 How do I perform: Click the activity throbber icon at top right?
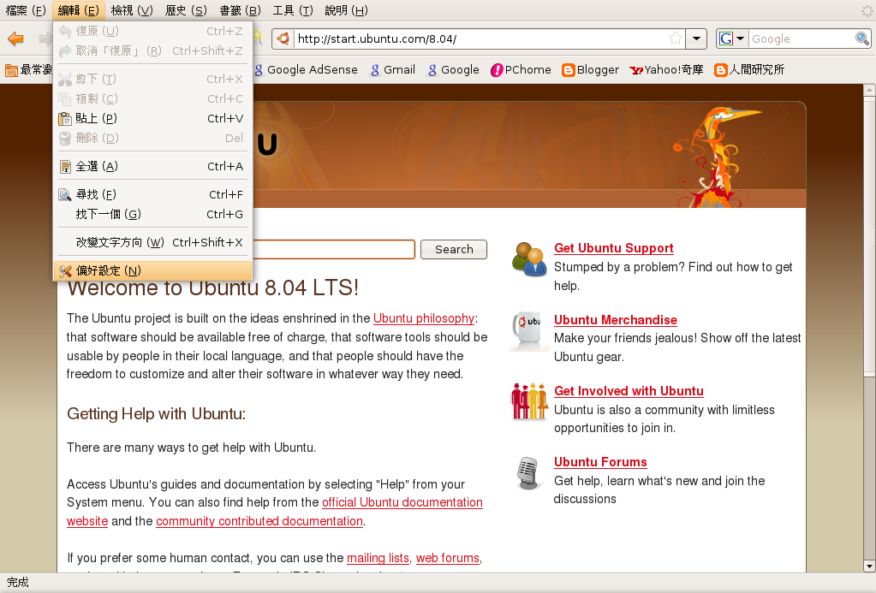[867, 10]
